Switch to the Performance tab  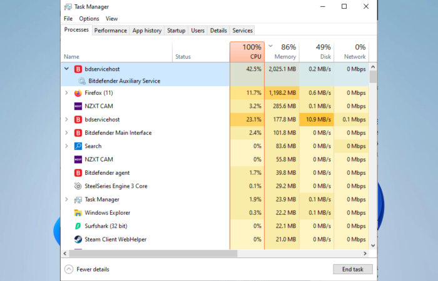(x=110, y=31)
